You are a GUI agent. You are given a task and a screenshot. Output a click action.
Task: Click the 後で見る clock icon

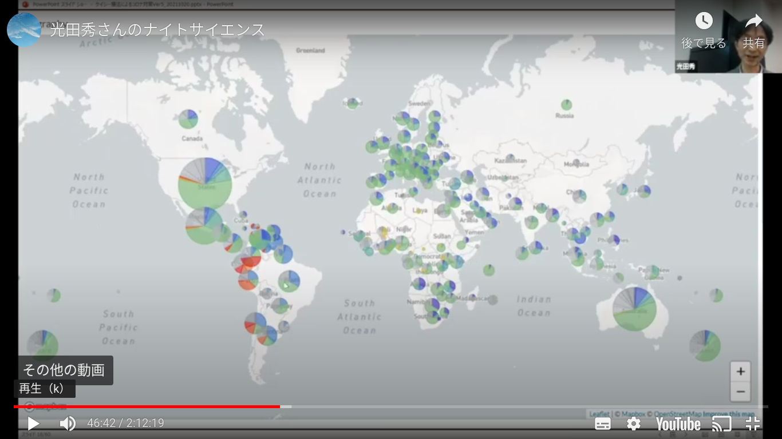pyautogui.click(x=704, y=22)
